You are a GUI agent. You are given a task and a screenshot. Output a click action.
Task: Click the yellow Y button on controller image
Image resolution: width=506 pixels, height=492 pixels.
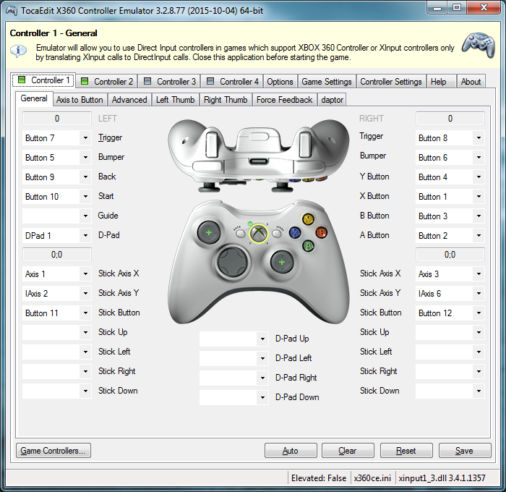308,219
